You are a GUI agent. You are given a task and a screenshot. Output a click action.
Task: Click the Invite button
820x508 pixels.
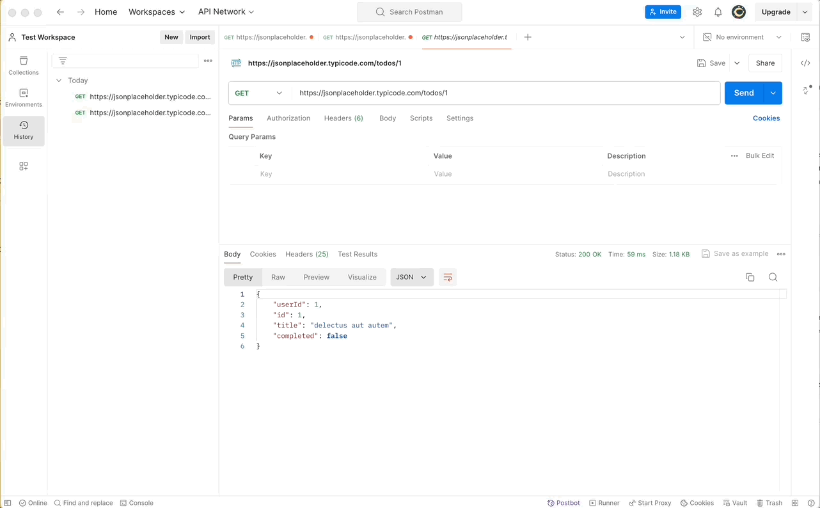pos(663,12)
